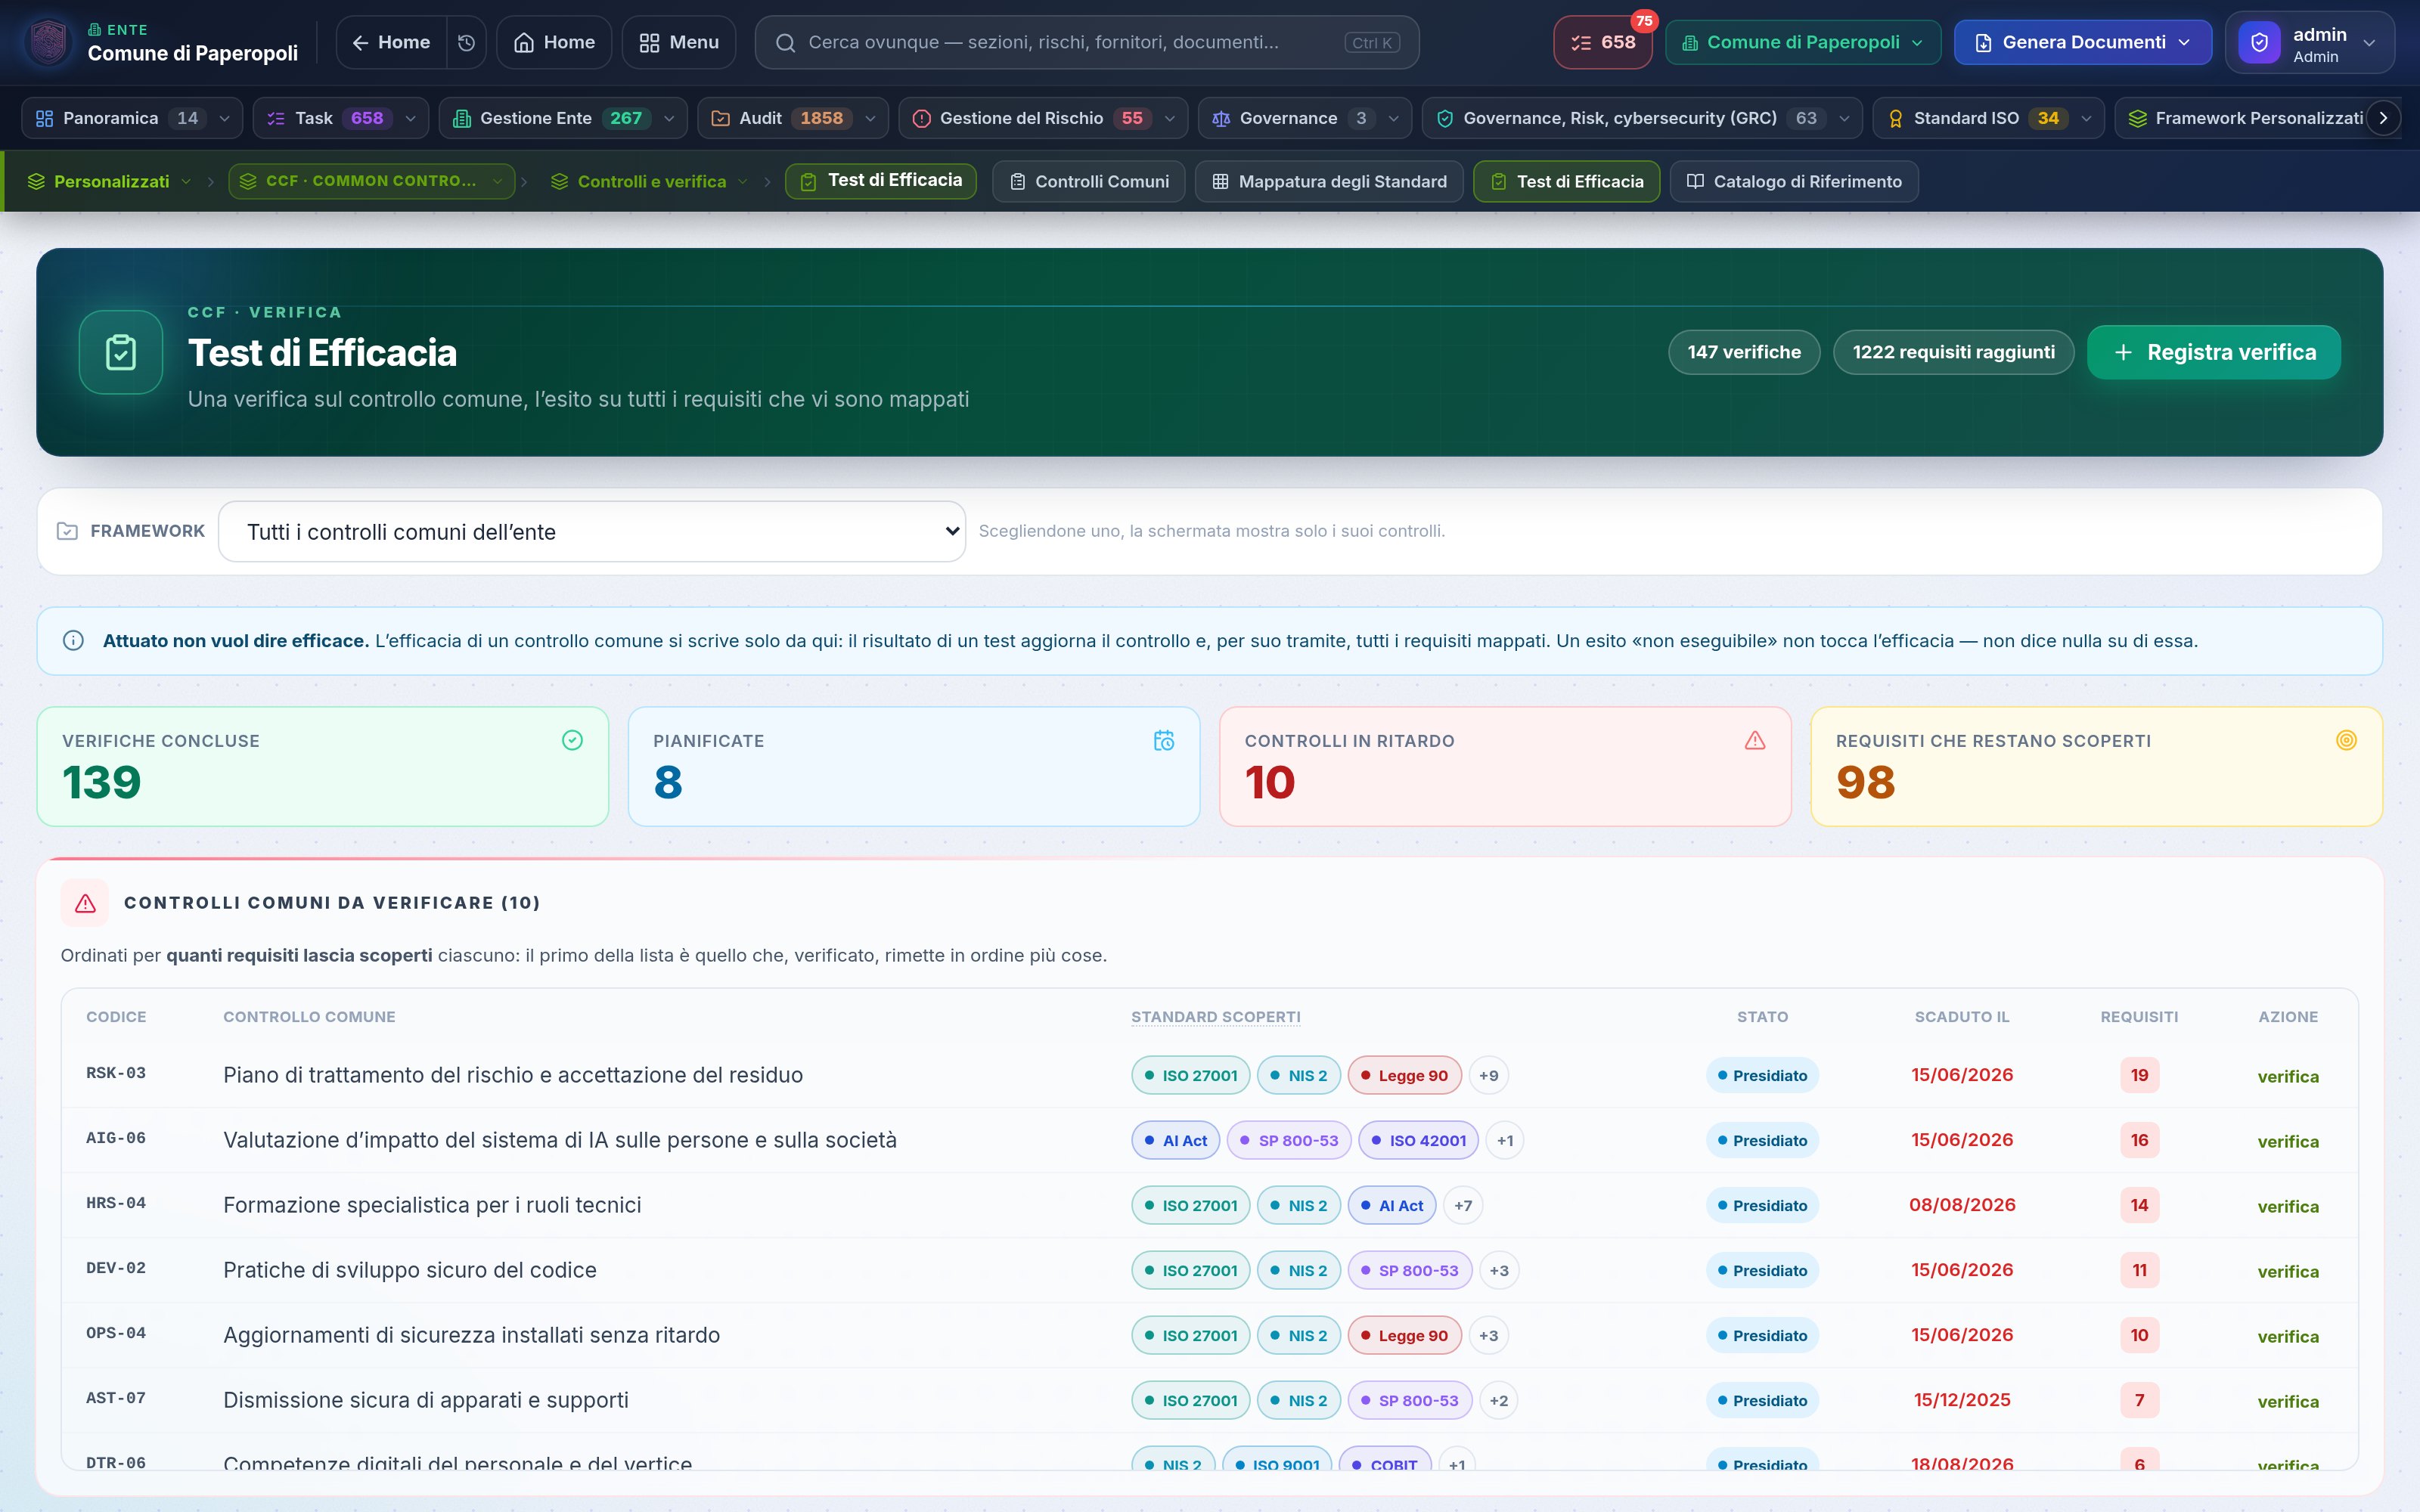Click the Requisiti che restano scoperti target icon
This screenshot has width=2420, height=1512.
click(2346, 740)
